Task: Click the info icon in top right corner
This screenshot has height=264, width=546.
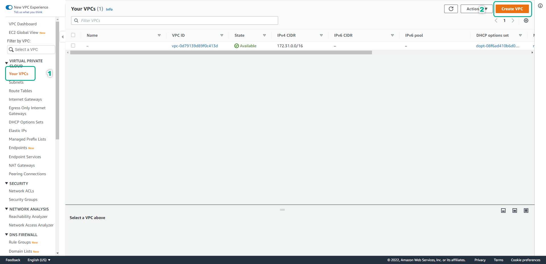Action: click(541, 6)
